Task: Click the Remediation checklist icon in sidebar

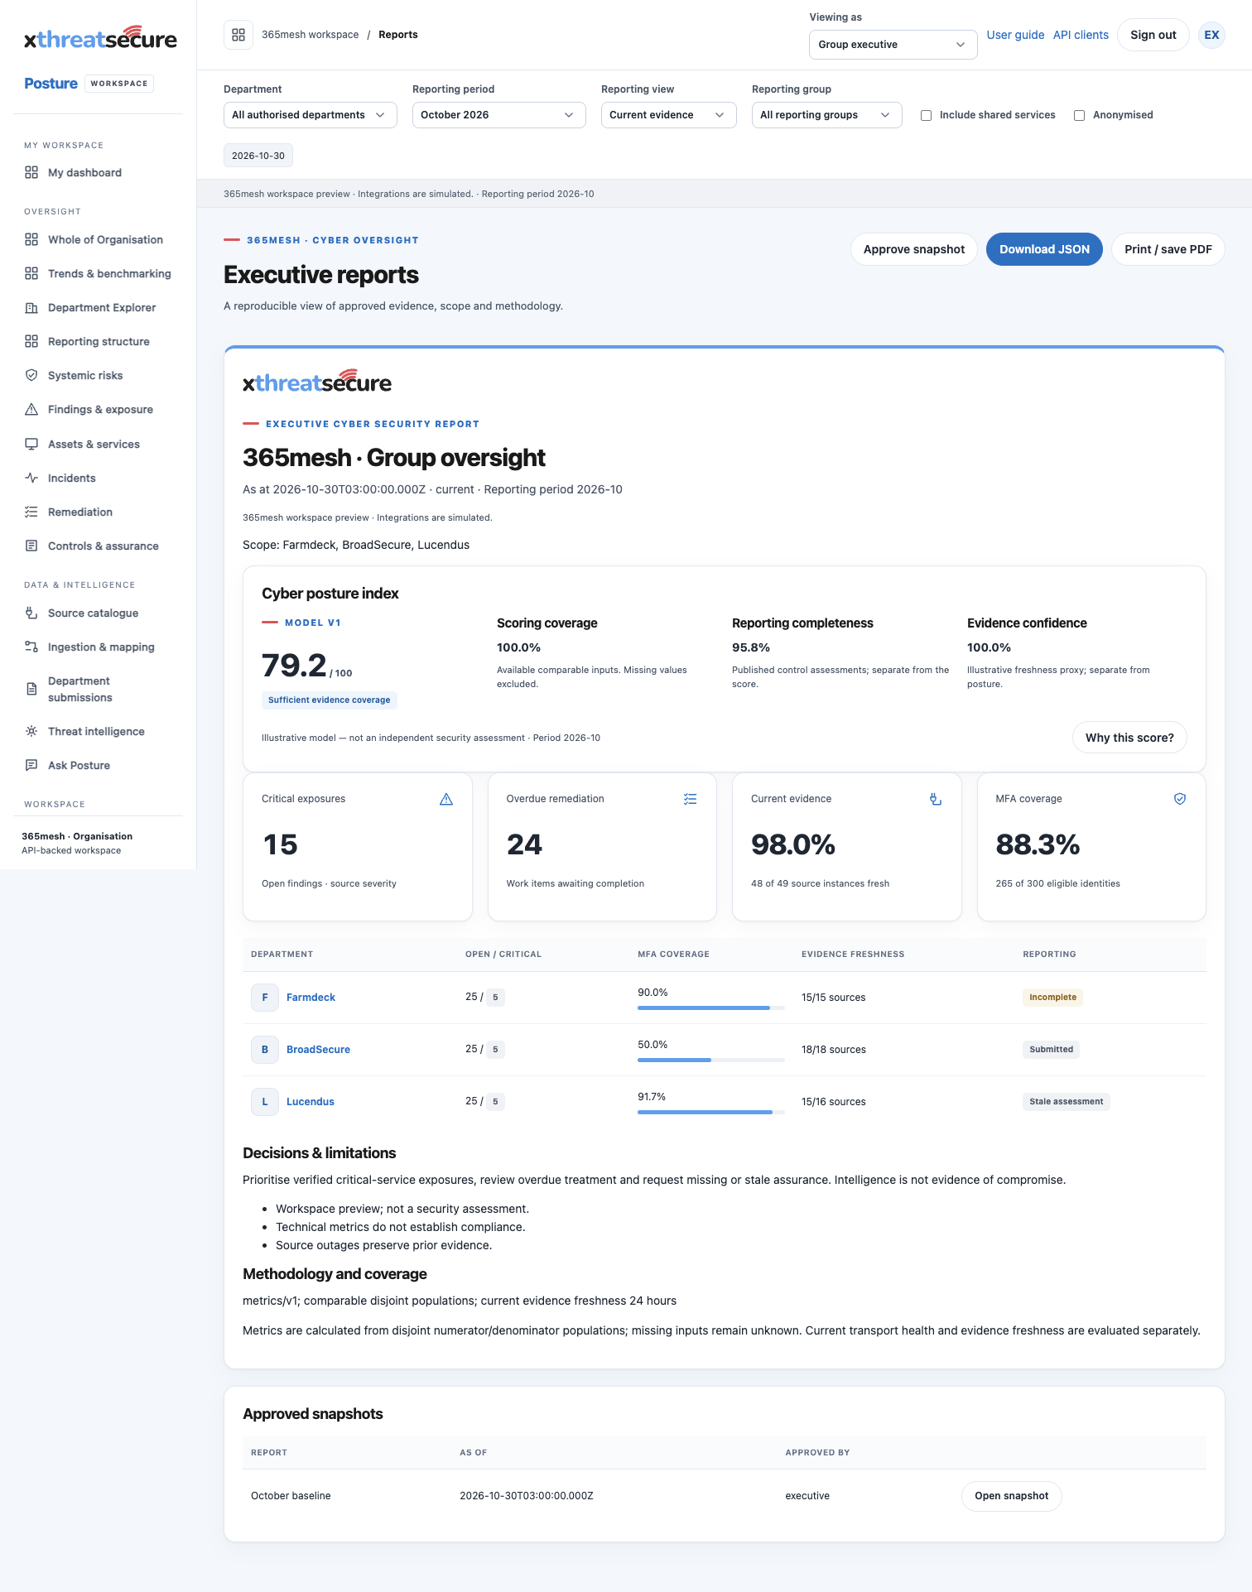Action: coord(31,512)
